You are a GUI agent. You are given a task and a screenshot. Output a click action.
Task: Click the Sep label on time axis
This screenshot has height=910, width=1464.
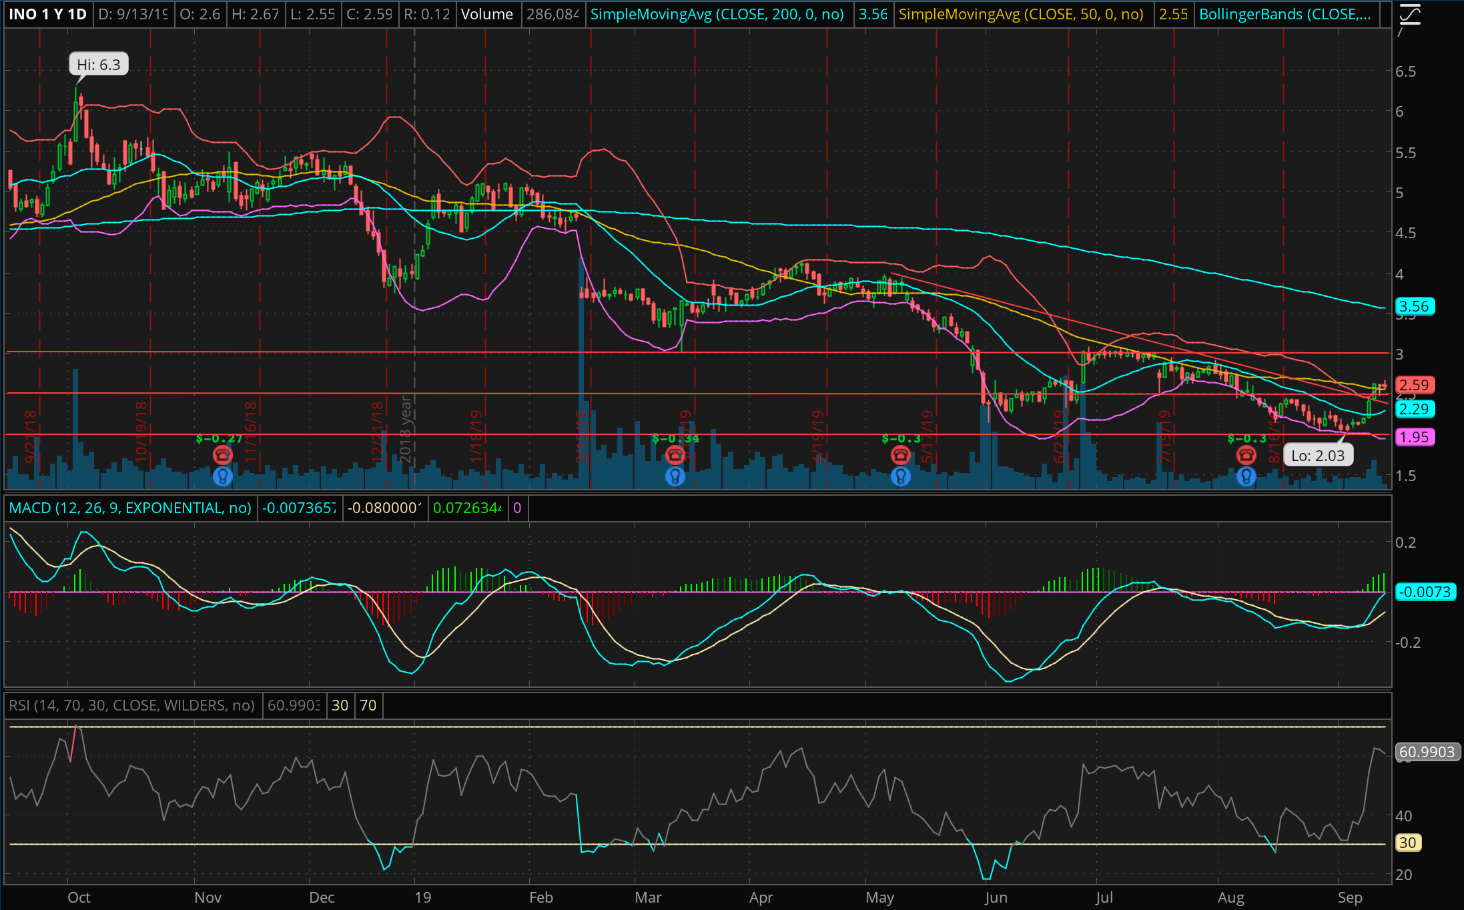(1350, 897)
